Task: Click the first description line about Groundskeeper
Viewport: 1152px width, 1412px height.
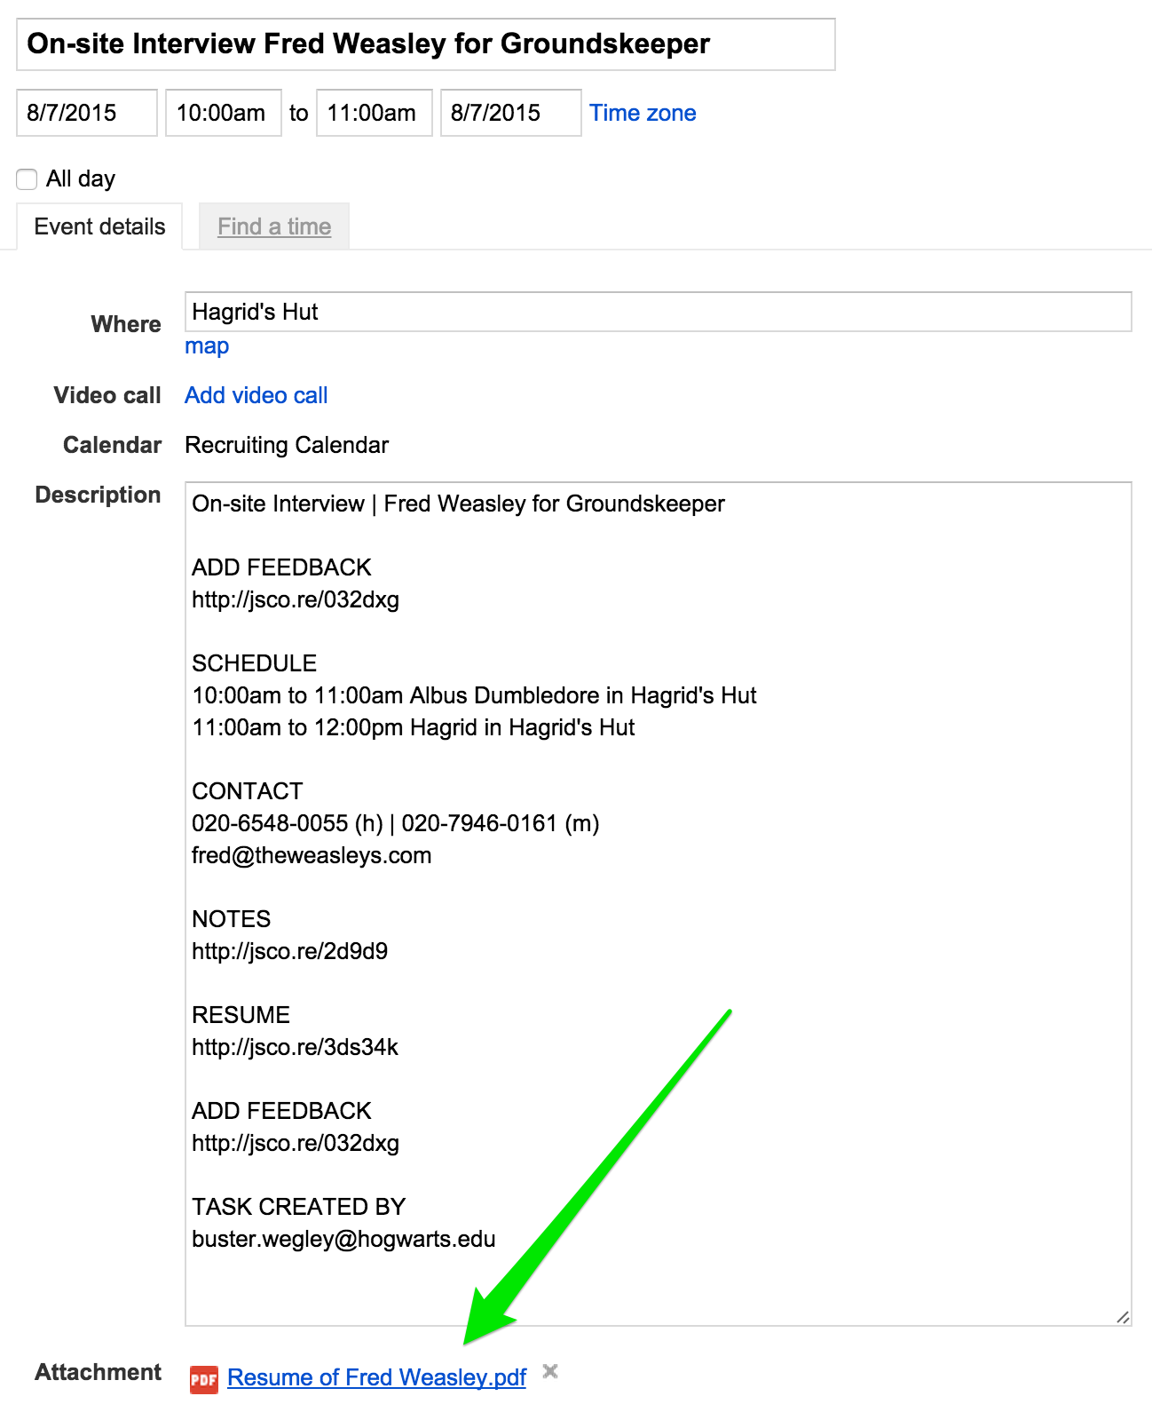Action: (x=458, y=504)
